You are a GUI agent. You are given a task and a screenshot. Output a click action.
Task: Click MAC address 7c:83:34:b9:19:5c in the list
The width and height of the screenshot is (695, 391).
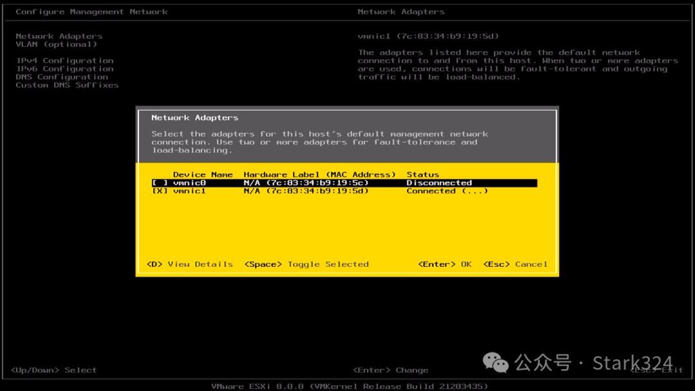click(317, 183)
